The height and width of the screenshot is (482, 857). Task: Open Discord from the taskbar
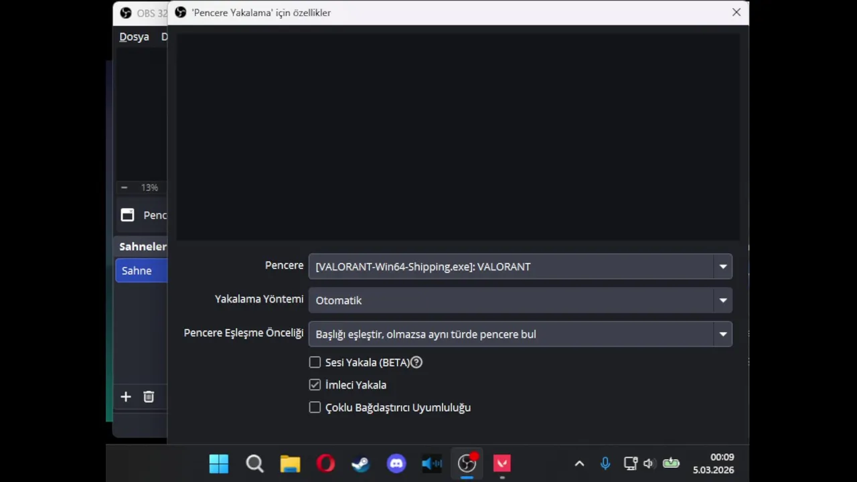coord(396,463)
